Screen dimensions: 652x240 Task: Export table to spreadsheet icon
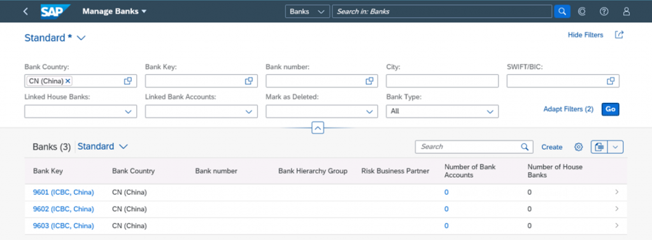click(599, 147)
